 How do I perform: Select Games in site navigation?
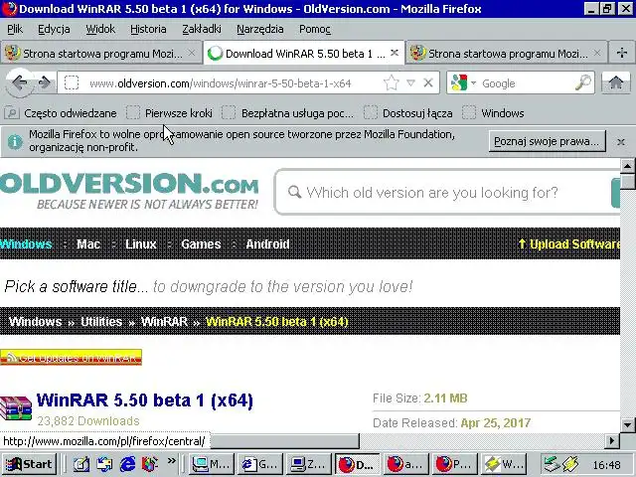pos(201,243)
